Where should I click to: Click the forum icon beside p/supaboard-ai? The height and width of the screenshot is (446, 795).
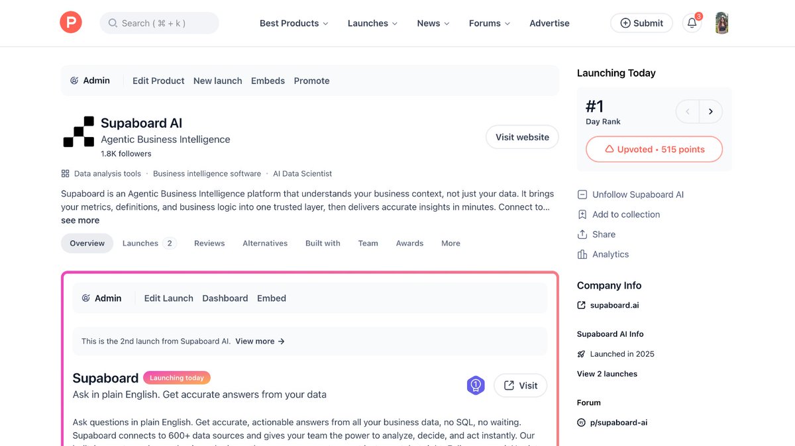581,422
